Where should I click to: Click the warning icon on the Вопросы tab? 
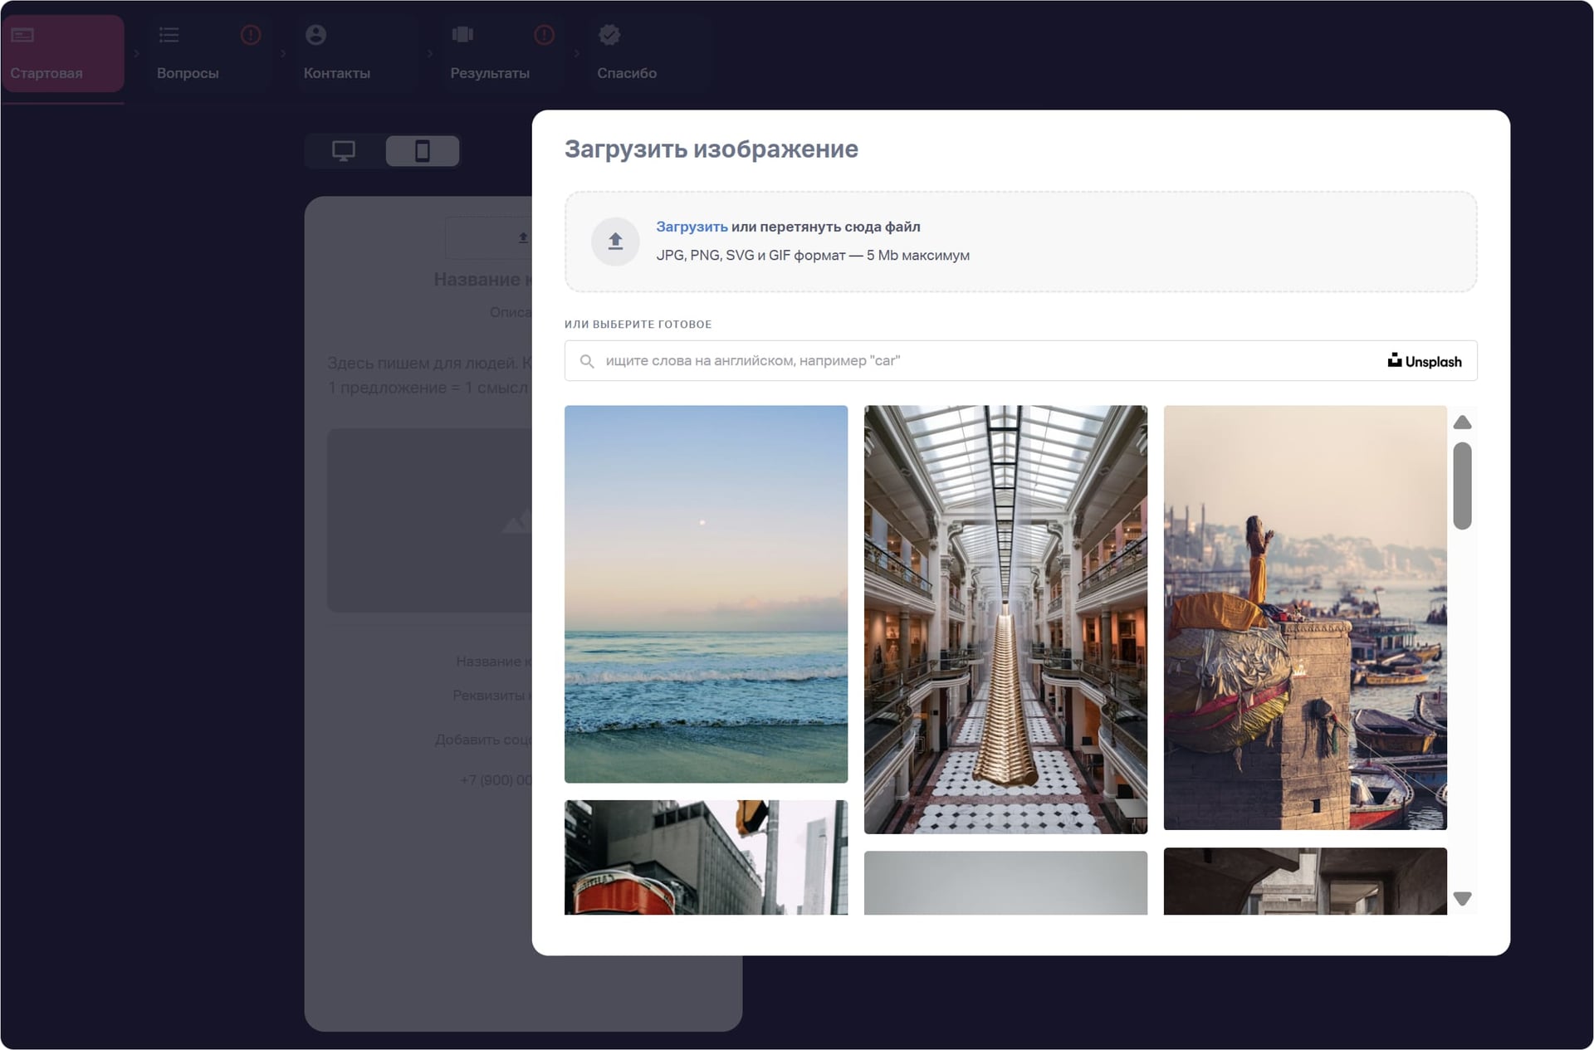251,35
